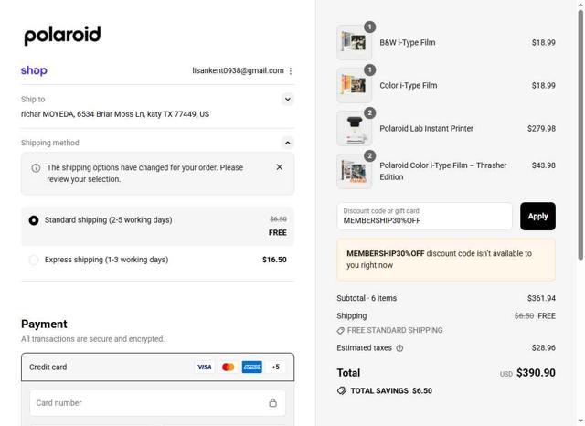This screenshot has height=426, width=585.
Task: Click the American Express card icon
Action: (251, 367)
